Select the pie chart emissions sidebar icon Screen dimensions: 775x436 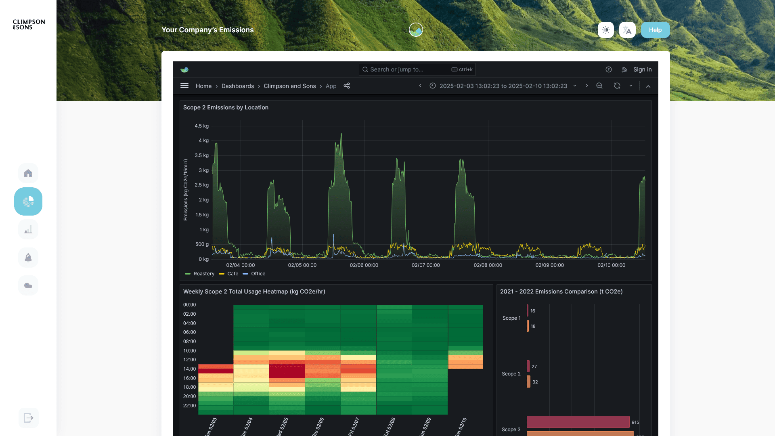28,201
